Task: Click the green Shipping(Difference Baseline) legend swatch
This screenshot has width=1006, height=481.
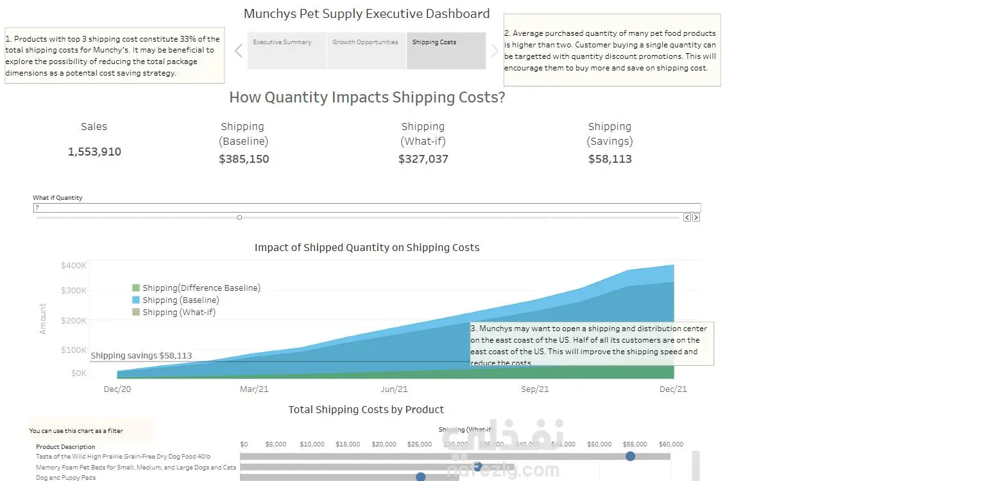Action: pos(136,288)
